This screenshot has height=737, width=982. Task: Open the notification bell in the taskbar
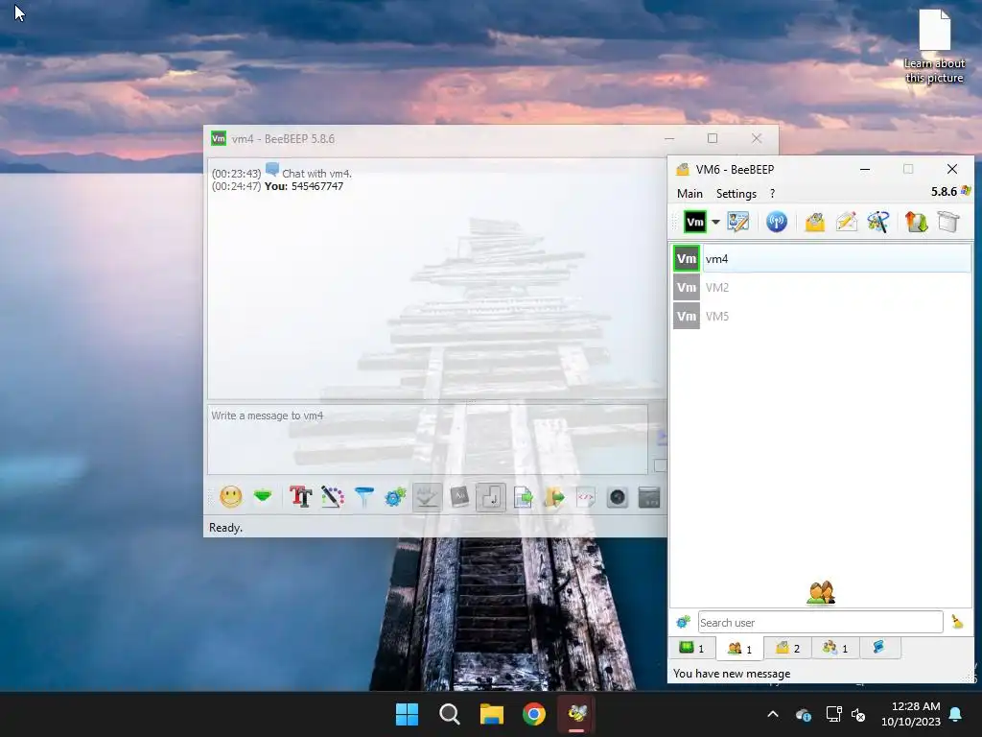coord(956,714)
